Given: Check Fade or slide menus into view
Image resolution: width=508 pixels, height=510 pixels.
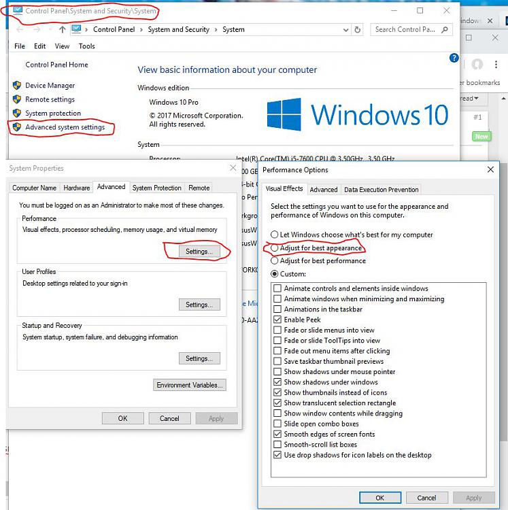Looking at the screenshot, I should click(x=277, y=330).
